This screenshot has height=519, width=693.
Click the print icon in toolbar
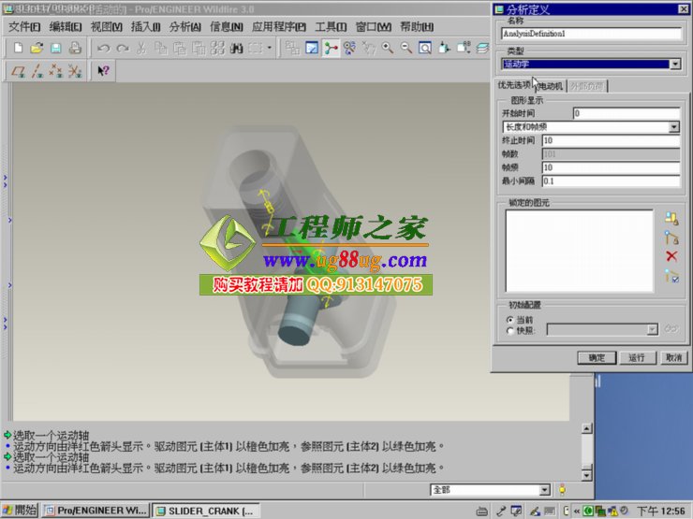pos(74,48)
